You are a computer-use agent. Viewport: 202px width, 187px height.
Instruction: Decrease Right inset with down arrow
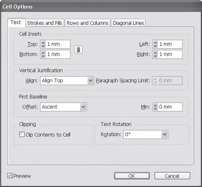point(155,56)
